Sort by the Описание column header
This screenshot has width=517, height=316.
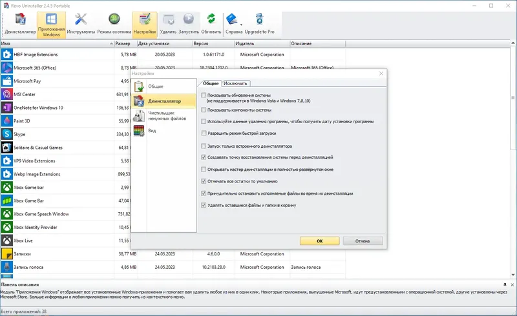(x=317, y=43)
